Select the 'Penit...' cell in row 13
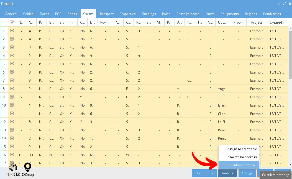Image resolution: width=292 pixels, height=179 pixels. click(x=223, y=130)
